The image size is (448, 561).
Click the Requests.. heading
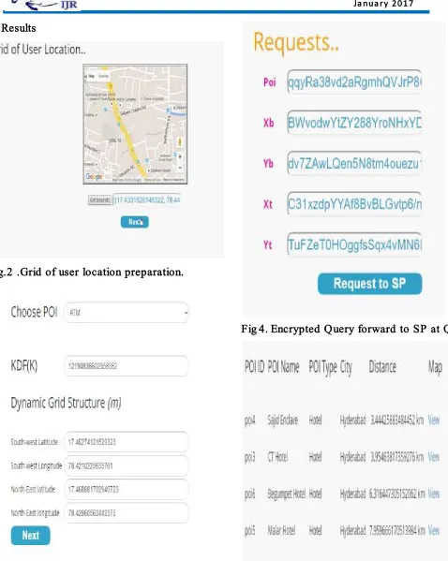tap(296, 42)
